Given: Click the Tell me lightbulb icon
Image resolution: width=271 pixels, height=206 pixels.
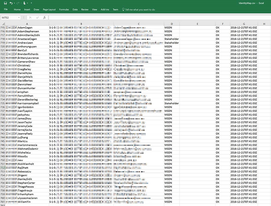Looking at the screenshot, I should pyautogui.click(x=123, y=10).
